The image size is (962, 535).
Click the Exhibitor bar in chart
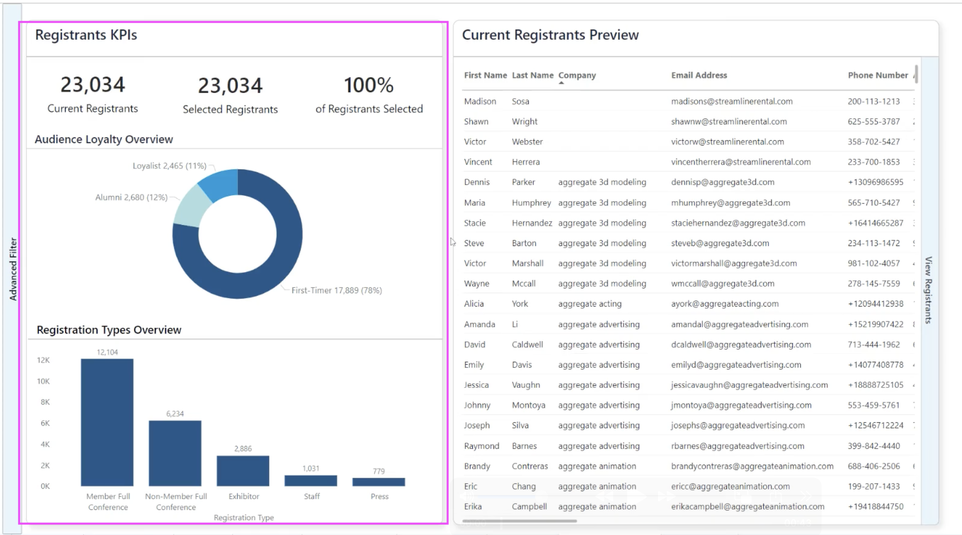point(243,471)
